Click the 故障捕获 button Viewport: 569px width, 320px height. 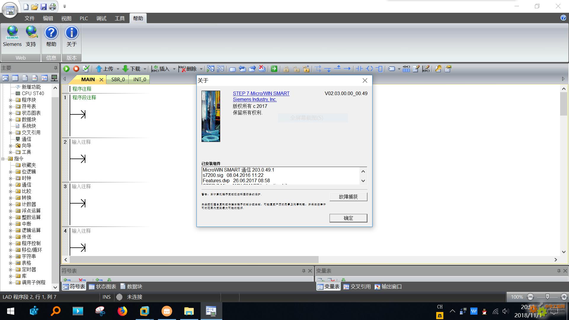pos(348,197)
